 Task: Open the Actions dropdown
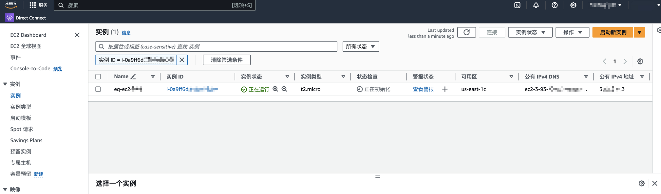pyautogui.click(x=572, y=32)
